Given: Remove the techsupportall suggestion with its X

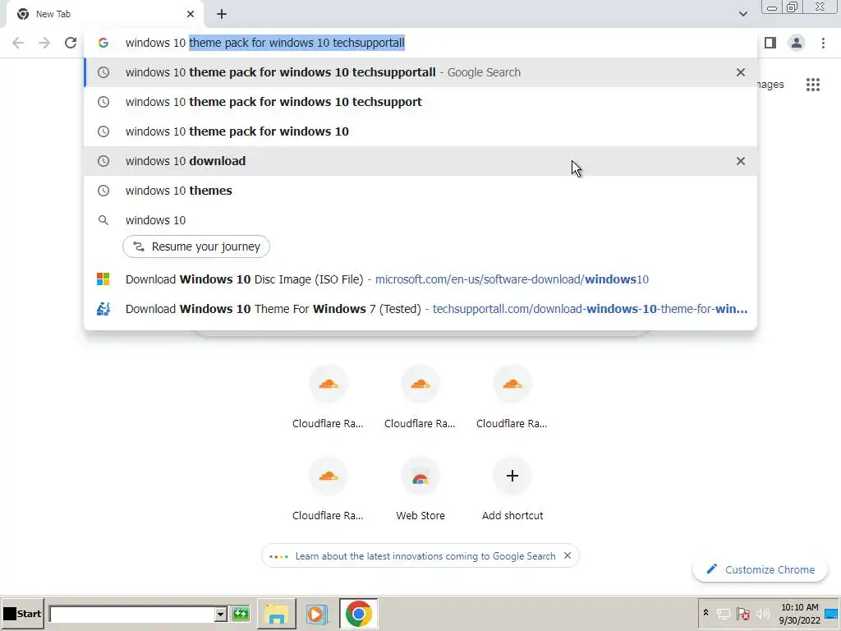Looking at the screenshot, I should click(740, 72).
